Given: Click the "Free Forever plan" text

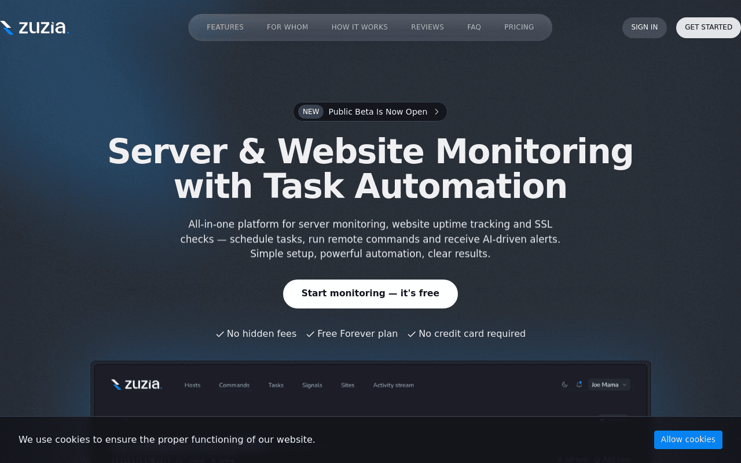Looking at the screenshot, I should click(x=358, y=334).
